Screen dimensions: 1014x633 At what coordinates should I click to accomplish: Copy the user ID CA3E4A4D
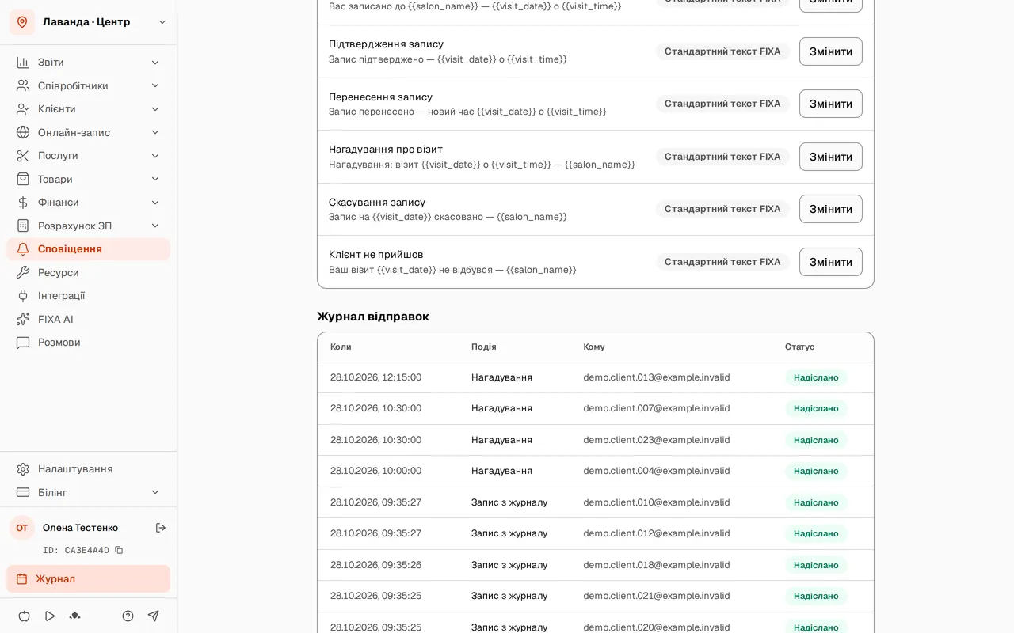(119, 550)
